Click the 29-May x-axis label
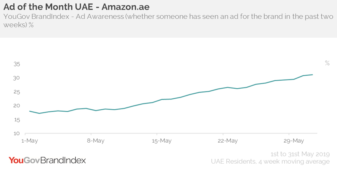 (294, 141)
